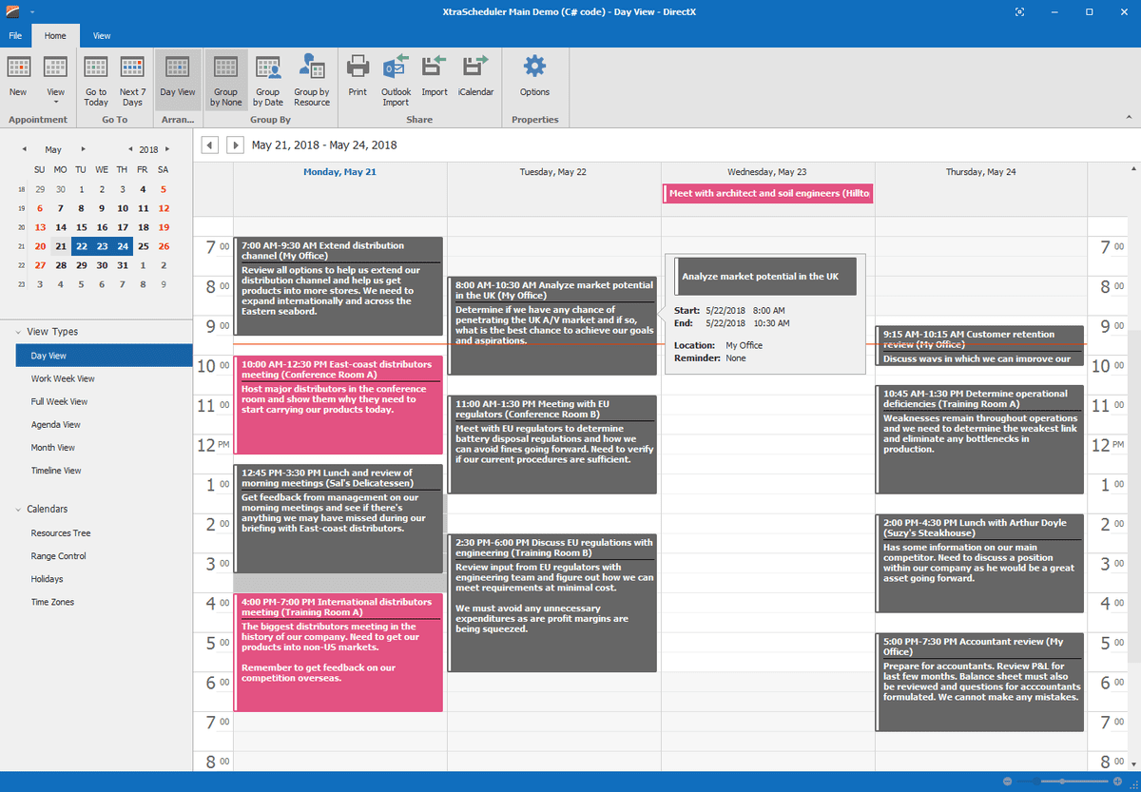
Task: Show the Next 7 Days
Action: [132, 79]
